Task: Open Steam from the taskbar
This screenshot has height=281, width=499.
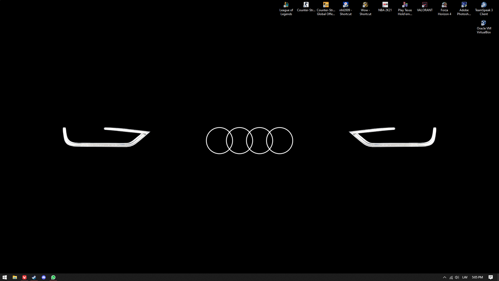Action: tap(34, 277)
